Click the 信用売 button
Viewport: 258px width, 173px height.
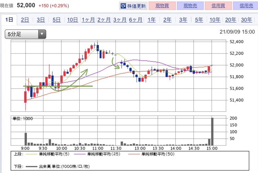tap(246, 6)
